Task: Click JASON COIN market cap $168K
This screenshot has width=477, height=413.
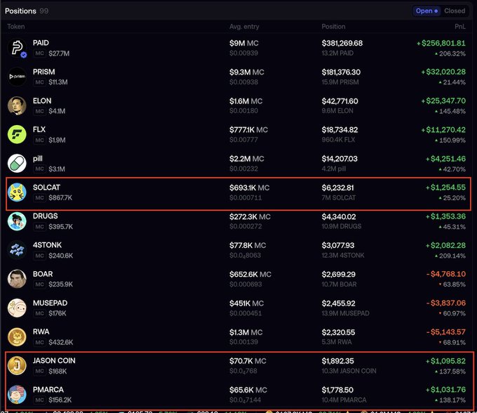Action: (58, 371)
